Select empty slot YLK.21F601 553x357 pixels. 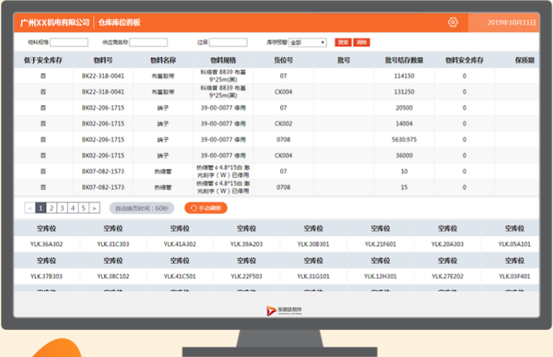(380, 244)
